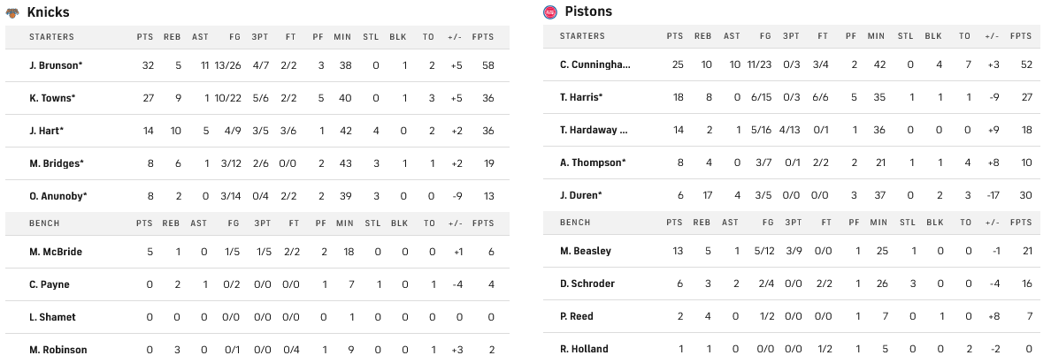Select T. Harris in Pistons starters
Image resolution: width=1051 pixels, height=363 pixels.
(x=581, y=97)
